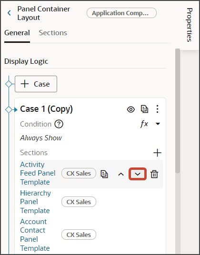Switch to the Sections tab
The width and height of the screenshot is (200, 255).
[53, 33]
